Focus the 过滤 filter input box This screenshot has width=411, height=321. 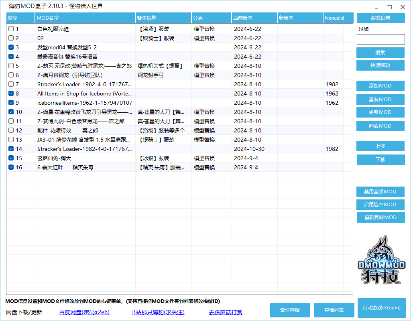[x=380, y=39]
